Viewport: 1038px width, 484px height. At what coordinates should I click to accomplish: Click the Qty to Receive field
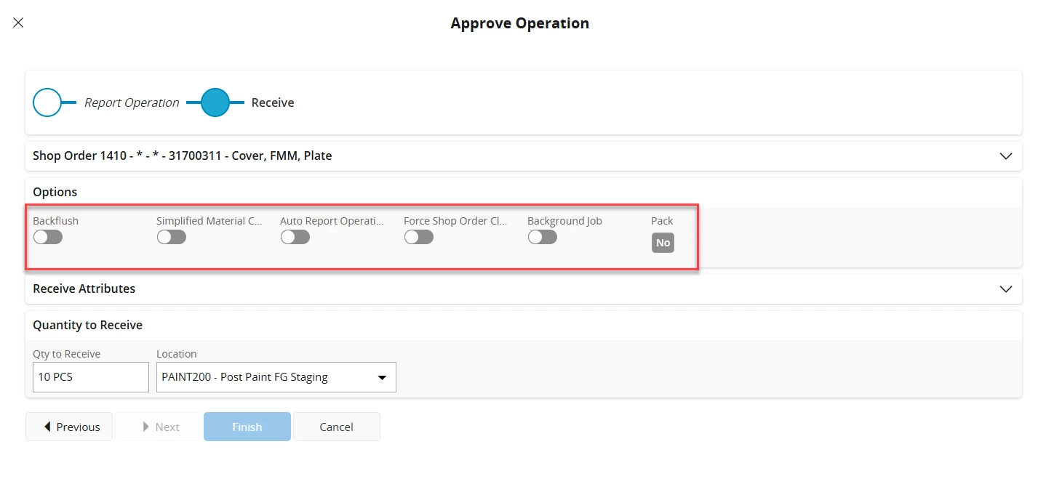pyautogui.click(x=91, y=377)
